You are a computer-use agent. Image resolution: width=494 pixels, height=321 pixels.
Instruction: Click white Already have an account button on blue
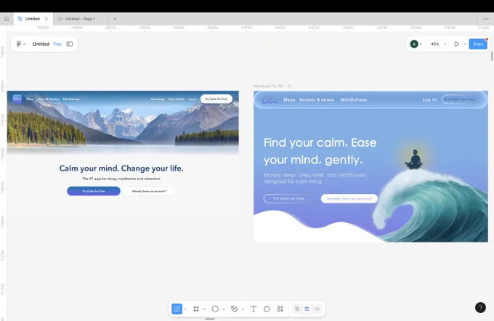pyautogui.click(x=349, y=198)
